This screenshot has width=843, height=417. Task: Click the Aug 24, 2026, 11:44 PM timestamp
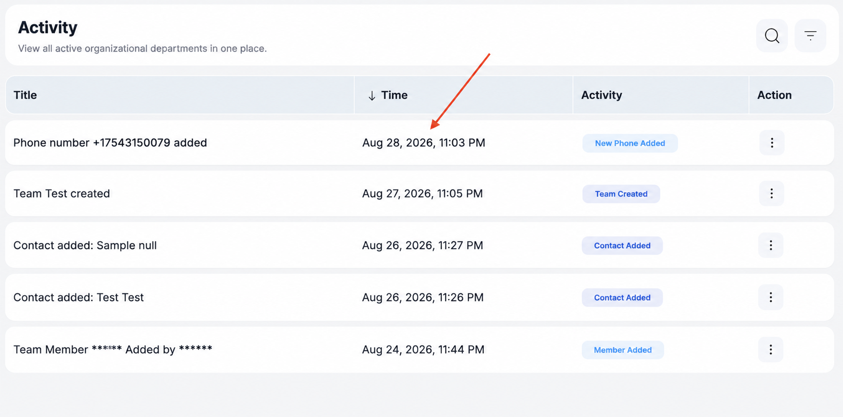coord(423,349)
